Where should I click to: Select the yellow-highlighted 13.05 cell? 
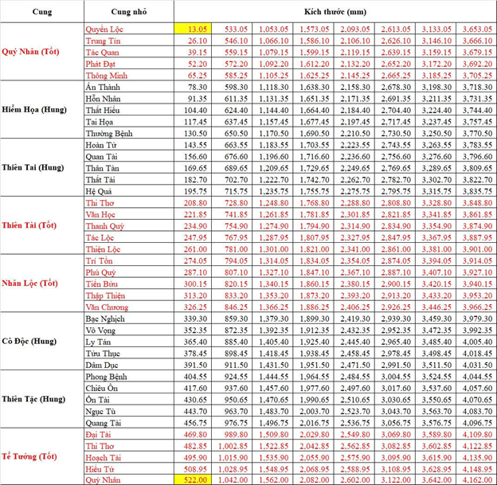coord(196,29)
